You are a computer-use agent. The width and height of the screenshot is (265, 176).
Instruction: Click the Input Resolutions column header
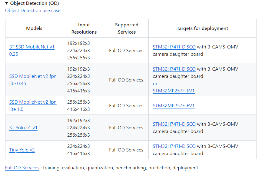click(84, 28)
